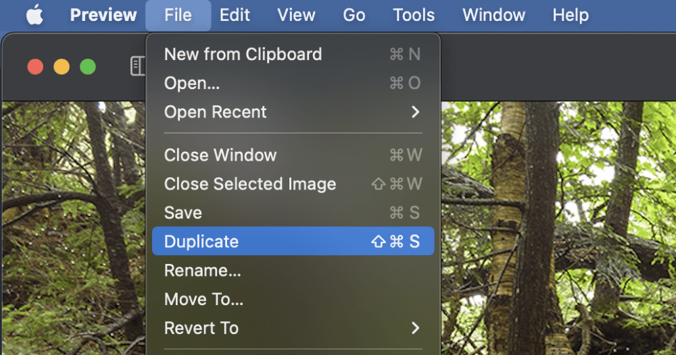Choose Duplicate from the File menu
The image size is (676, 355).
(x=293, y=242)
